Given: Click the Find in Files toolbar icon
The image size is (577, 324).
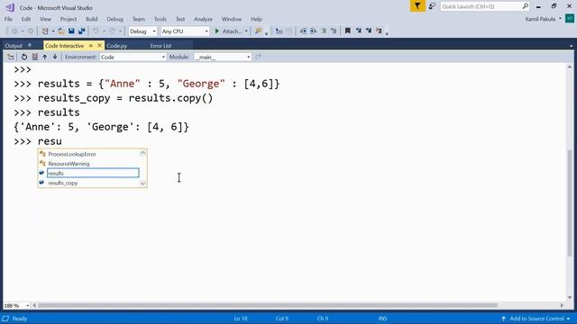Looking at the screenshot, I should pyautogui.click(x=259, y=31).
